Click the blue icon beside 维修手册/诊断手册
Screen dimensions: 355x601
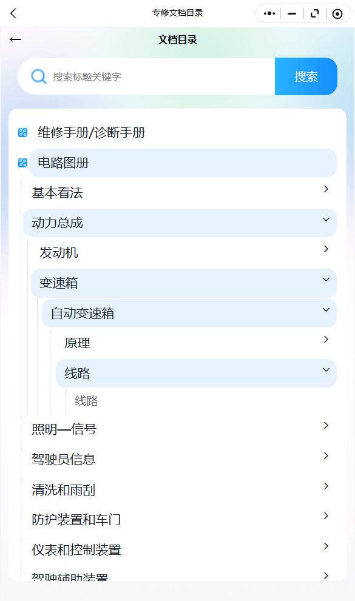click(22, 133)
